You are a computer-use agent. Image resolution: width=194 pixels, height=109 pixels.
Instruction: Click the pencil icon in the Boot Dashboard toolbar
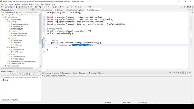pyautogui.click(x=25, y=74)
